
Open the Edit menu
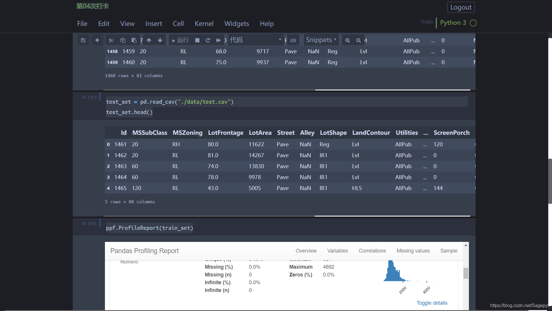coord(104,24)
